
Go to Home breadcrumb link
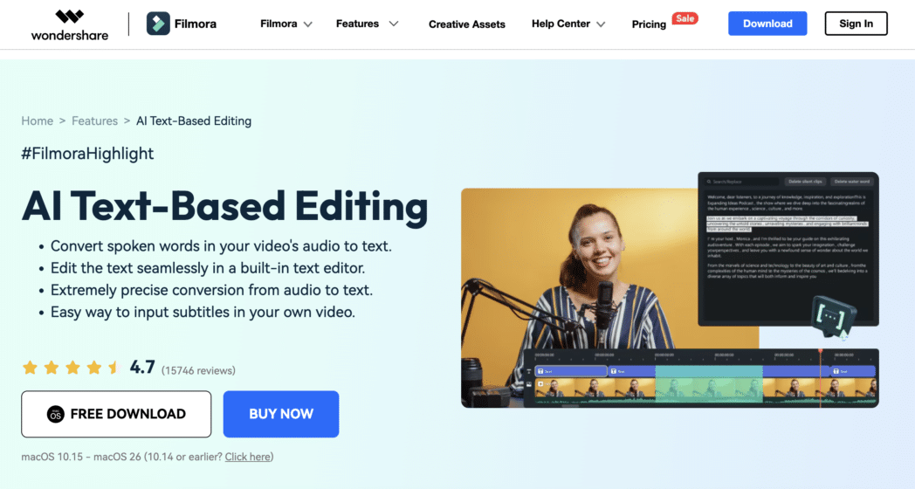pyautogui.click(x=38, y=121)
